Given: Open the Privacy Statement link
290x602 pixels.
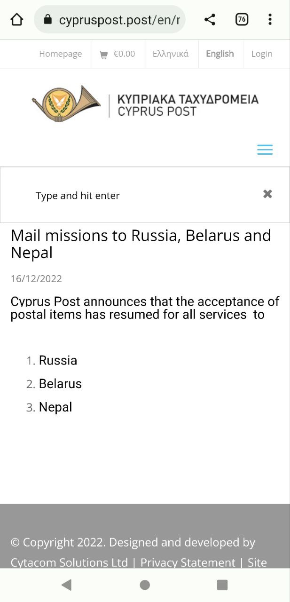Looking at the screenshot, I should 188,562.
